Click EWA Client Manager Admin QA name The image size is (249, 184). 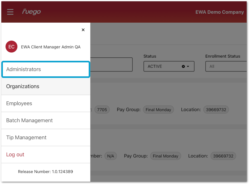(51, 47)
